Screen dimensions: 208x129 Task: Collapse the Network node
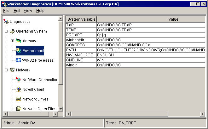[6, 70]
